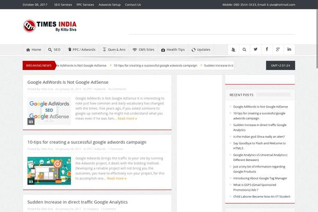Click 'No Comments' under AdWords AdSense post
Image resolution: width=318 pixels, height=212 pixels.
[x=117, y=89]
